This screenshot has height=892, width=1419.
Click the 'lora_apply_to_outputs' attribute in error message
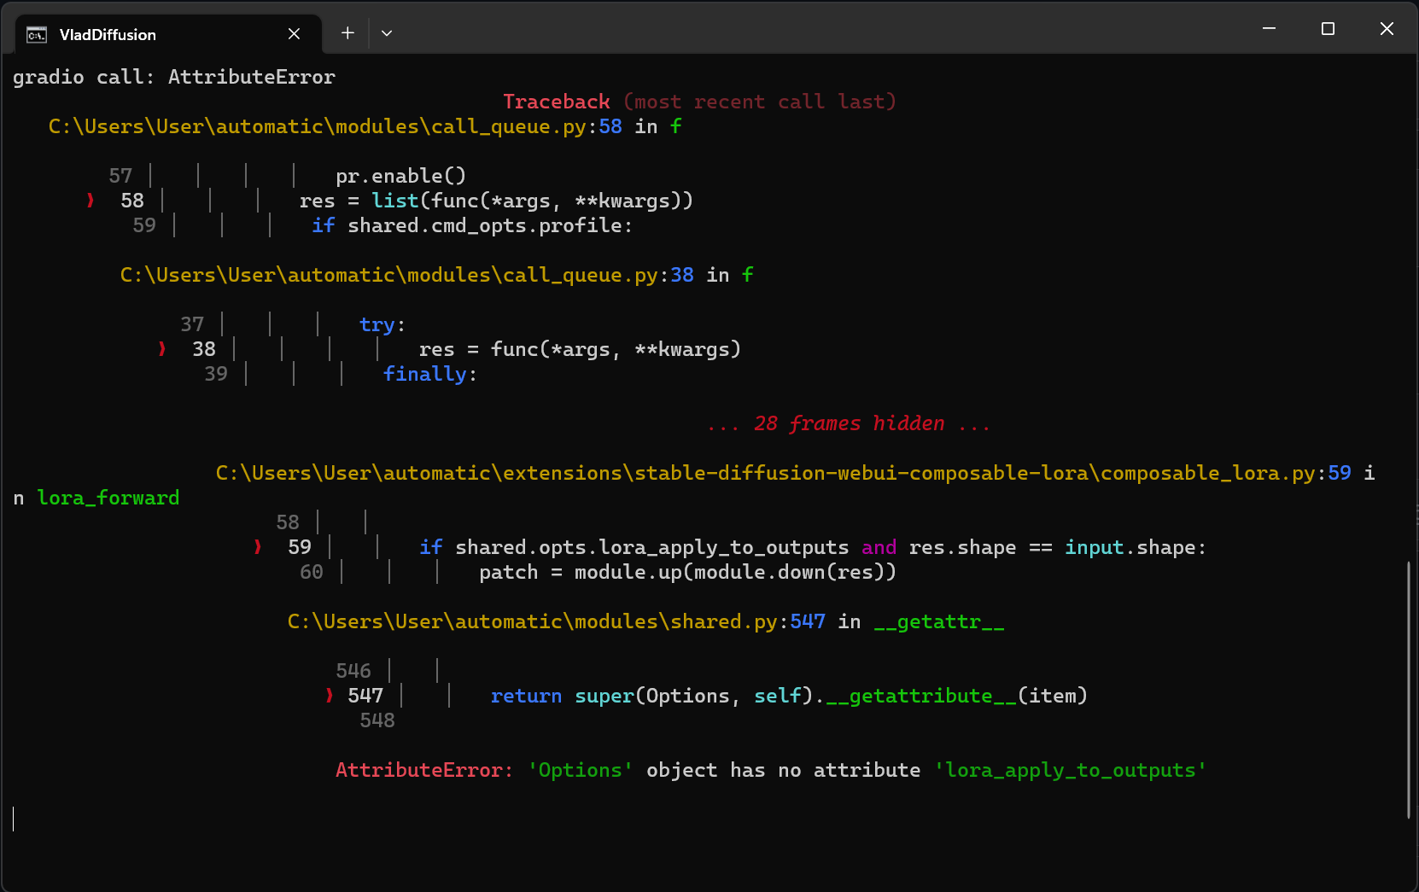tap(1071, 770)
